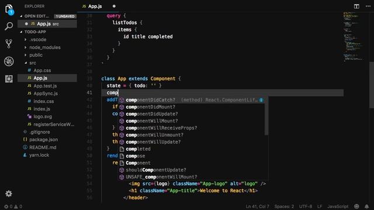Open the Debug view icon

point(9,61)
